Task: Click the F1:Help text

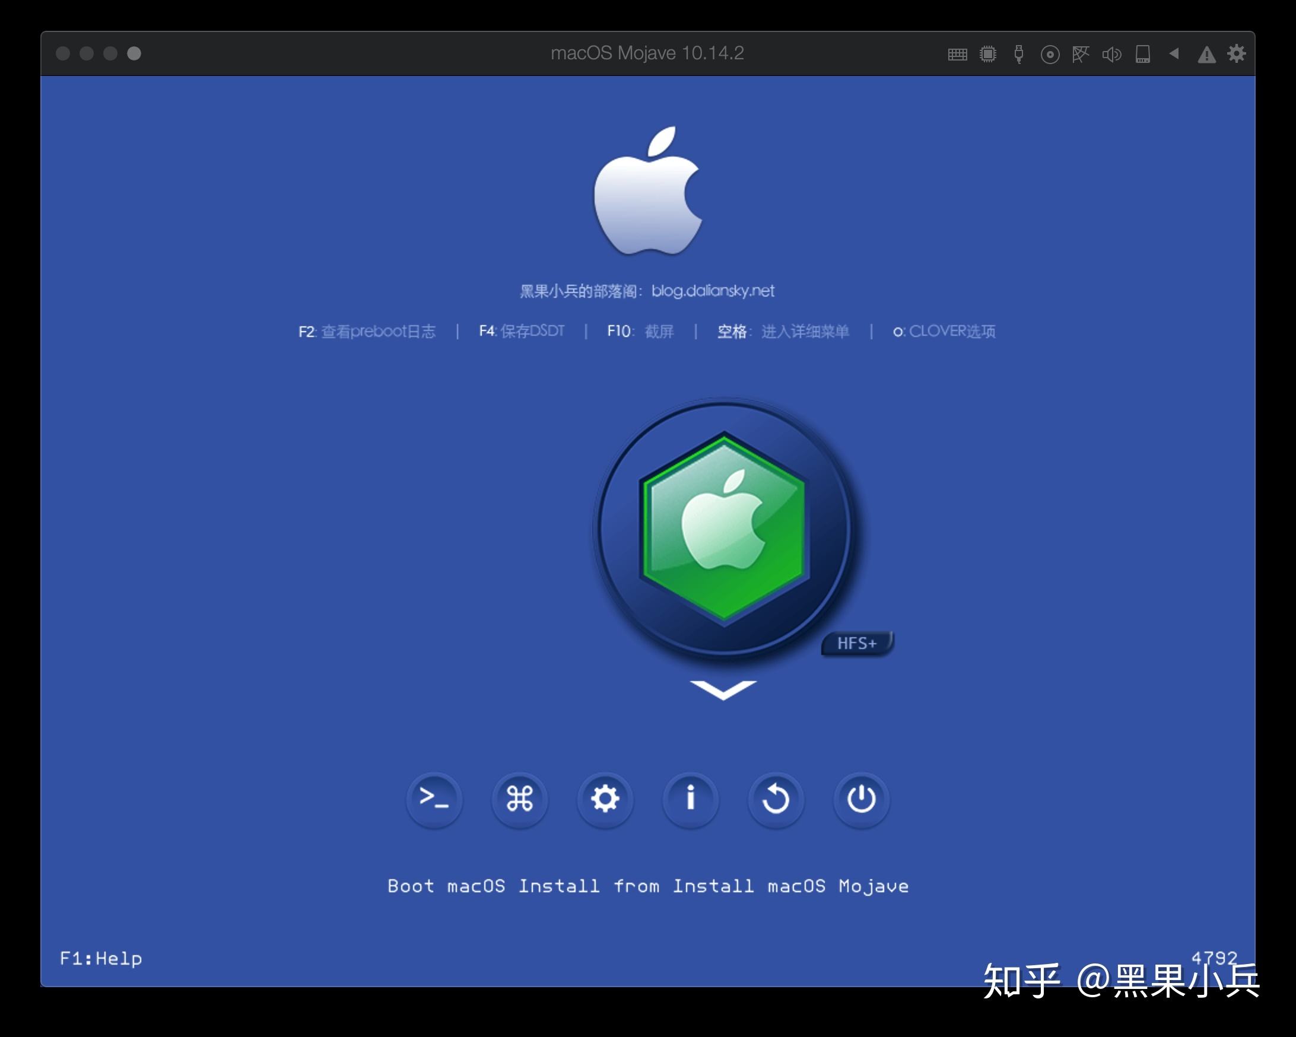Action: tap(101, 958)
